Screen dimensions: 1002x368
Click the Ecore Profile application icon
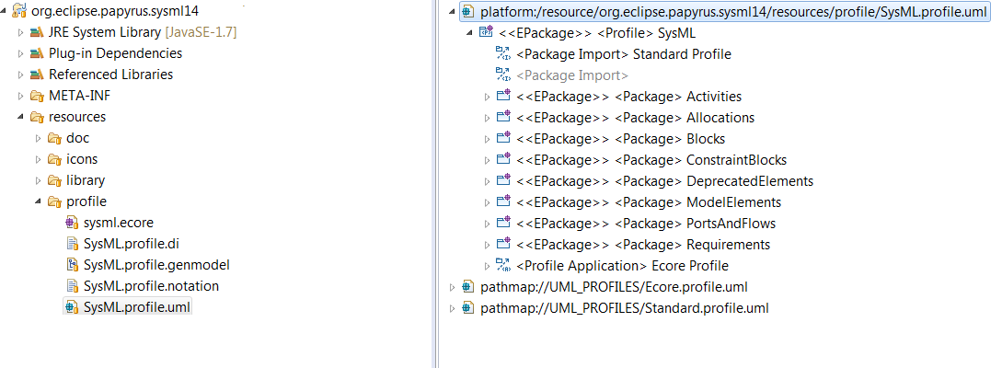[503, 265]
